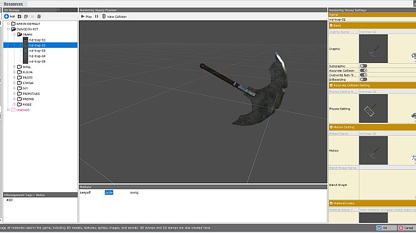This screenshot has height=233, width=416.
Task: Select the swing motion entry
Action: click(134, 192)
